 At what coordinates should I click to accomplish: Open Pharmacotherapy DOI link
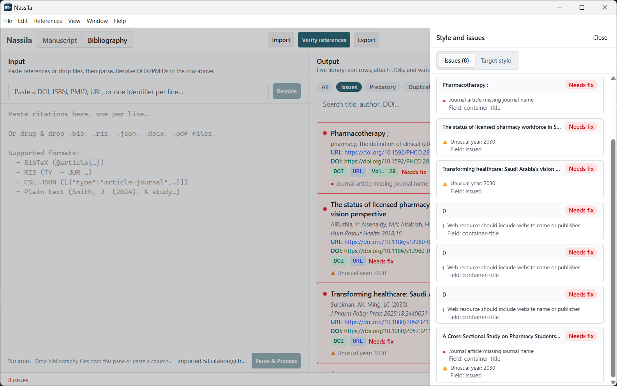coord(387,161)
